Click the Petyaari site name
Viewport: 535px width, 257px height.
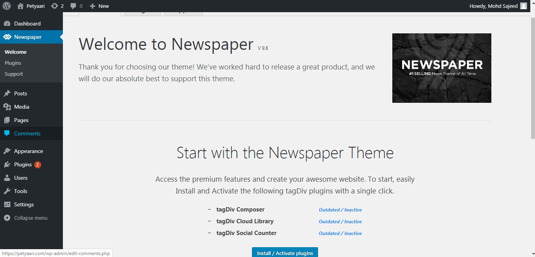36,6
